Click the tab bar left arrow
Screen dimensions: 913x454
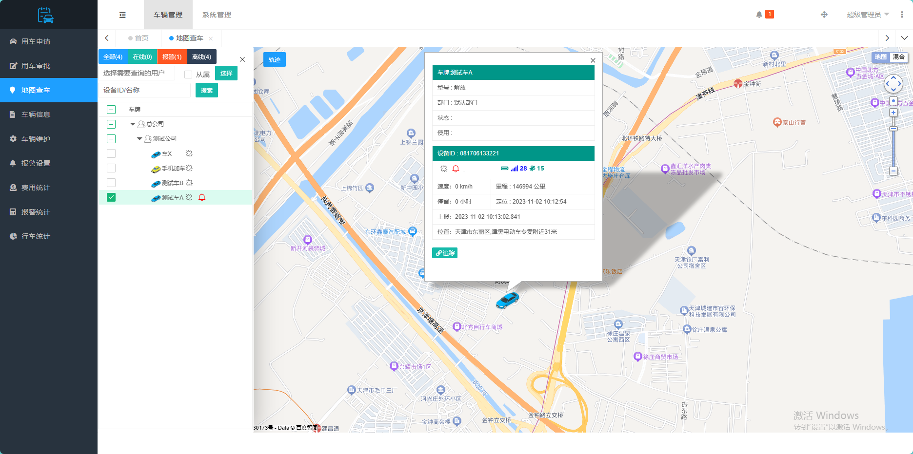107,38
